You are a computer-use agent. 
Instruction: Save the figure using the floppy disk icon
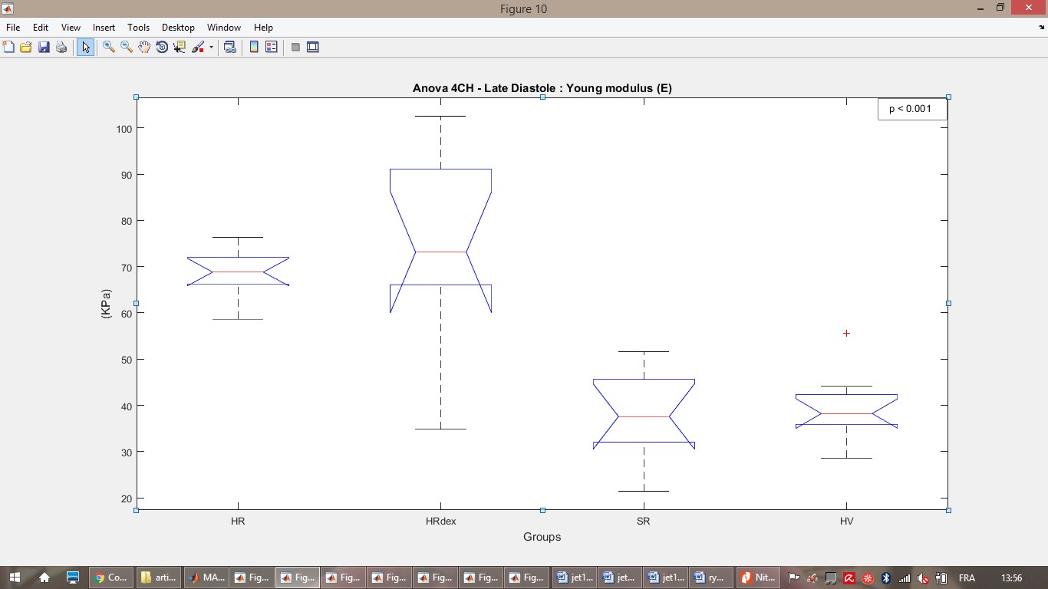44,48
